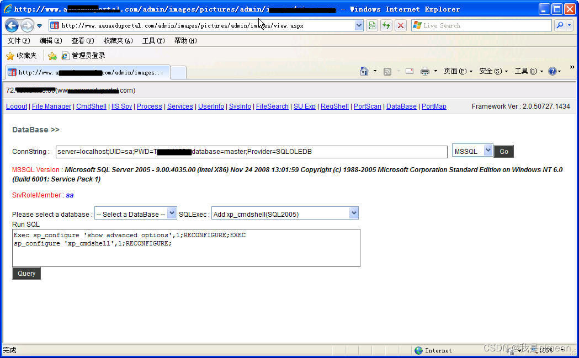Click the Internet Explorer title bar icon
Viewport: 579px width, 358px height.
tap(8, 9)
